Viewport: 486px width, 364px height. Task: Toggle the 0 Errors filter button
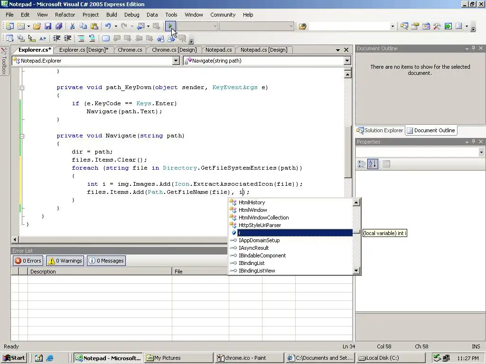(28, 261)
